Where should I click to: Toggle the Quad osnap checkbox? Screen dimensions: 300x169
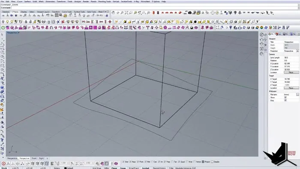click(x=179, y=162)
